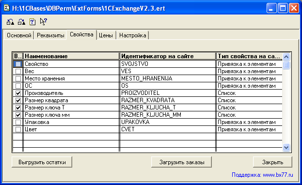
Task: Click the scrollbar up arrow in table
Action: pos(286,57)
